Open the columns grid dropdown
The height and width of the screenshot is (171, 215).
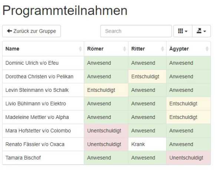click(183, 31)
